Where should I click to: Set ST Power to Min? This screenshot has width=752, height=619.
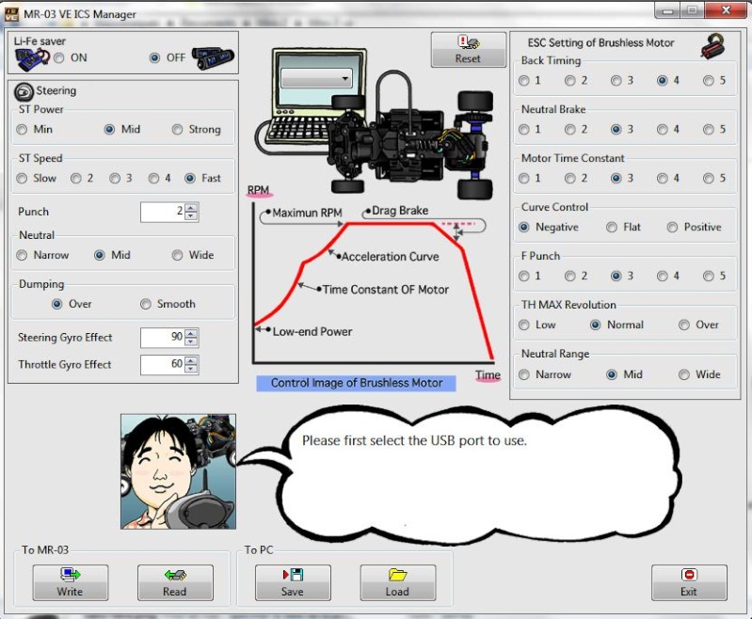pos(22,130)
